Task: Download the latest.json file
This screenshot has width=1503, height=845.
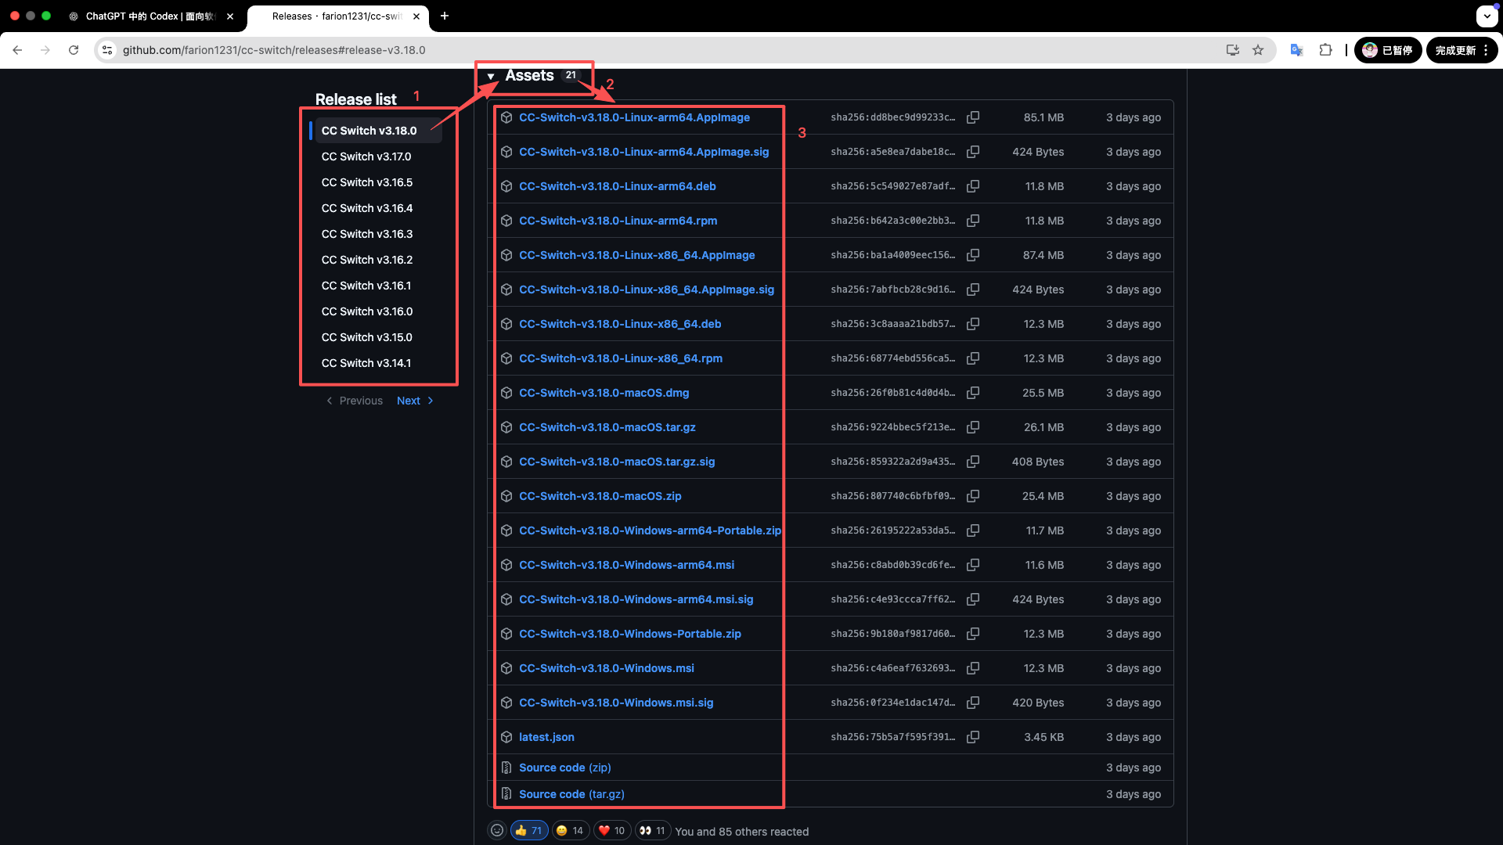Action: point(546,737)
